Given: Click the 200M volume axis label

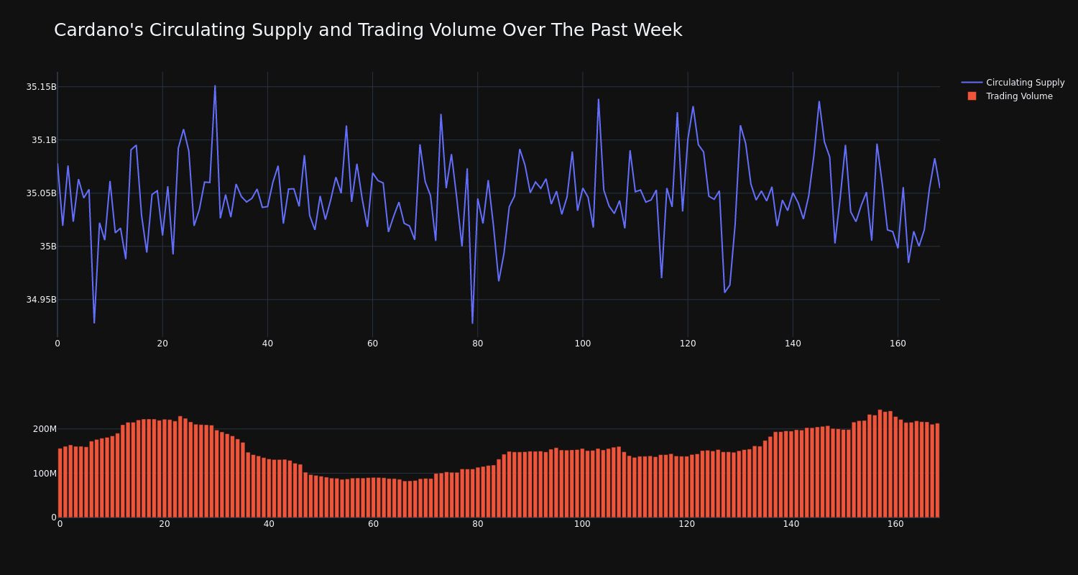Looking at the screenshot, I should coord(45,429).
